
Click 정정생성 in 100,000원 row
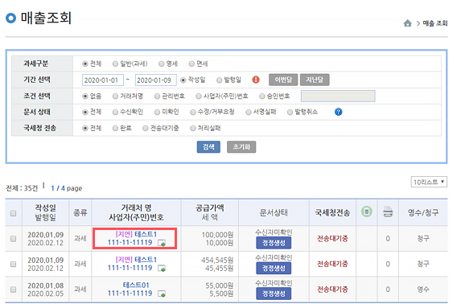click(274, 243)
